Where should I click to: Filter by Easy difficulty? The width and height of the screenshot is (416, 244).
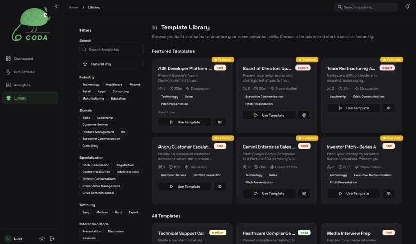[86, 212]
